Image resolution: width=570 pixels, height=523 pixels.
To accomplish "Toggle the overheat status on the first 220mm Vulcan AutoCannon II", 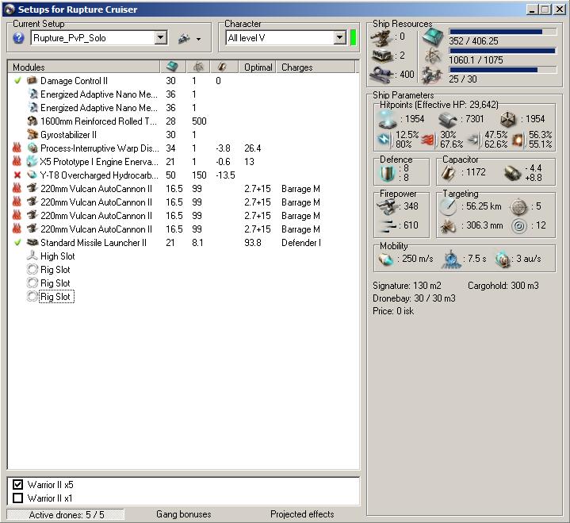I will [17, 188].
